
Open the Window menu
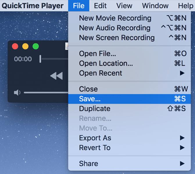[x=155, y=6]
